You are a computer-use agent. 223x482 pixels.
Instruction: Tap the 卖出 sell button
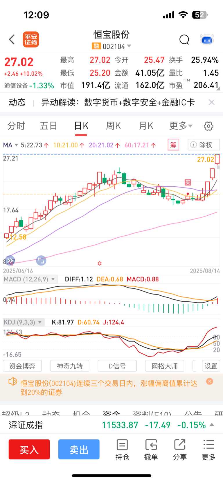pyautogui.click(x=79, y=449)
